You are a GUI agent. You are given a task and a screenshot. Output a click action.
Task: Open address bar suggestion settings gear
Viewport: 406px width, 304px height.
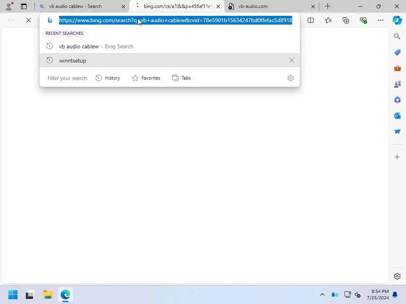tap(291, 78)
